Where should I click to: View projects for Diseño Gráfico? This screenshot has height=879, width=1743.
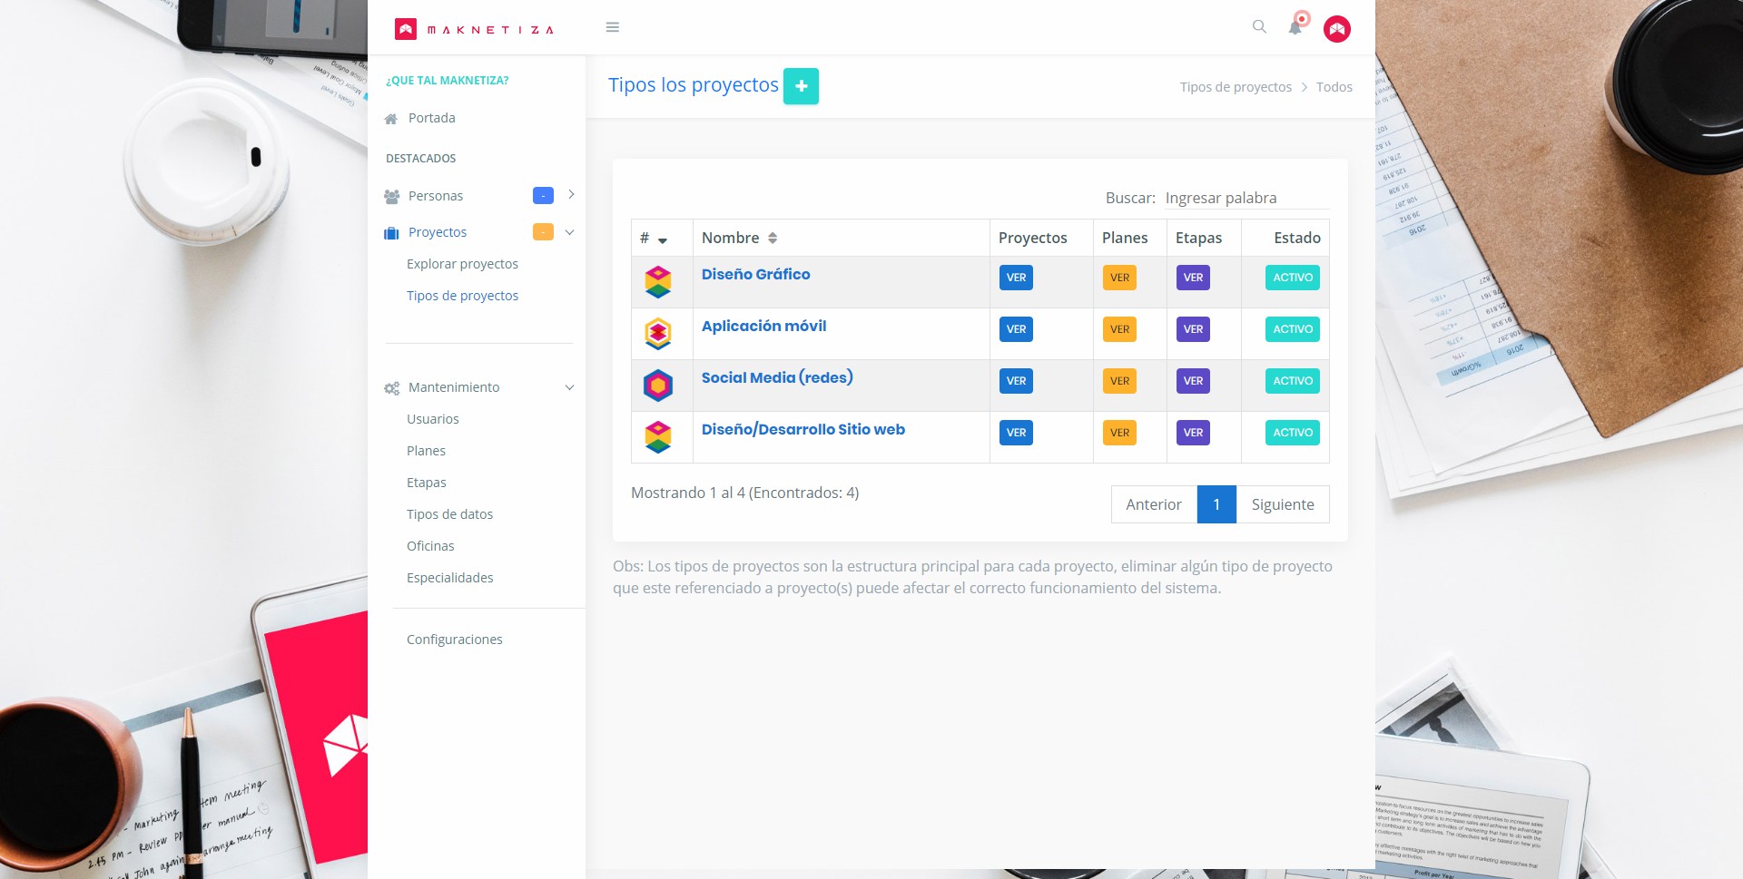(x=1016, y=278)
